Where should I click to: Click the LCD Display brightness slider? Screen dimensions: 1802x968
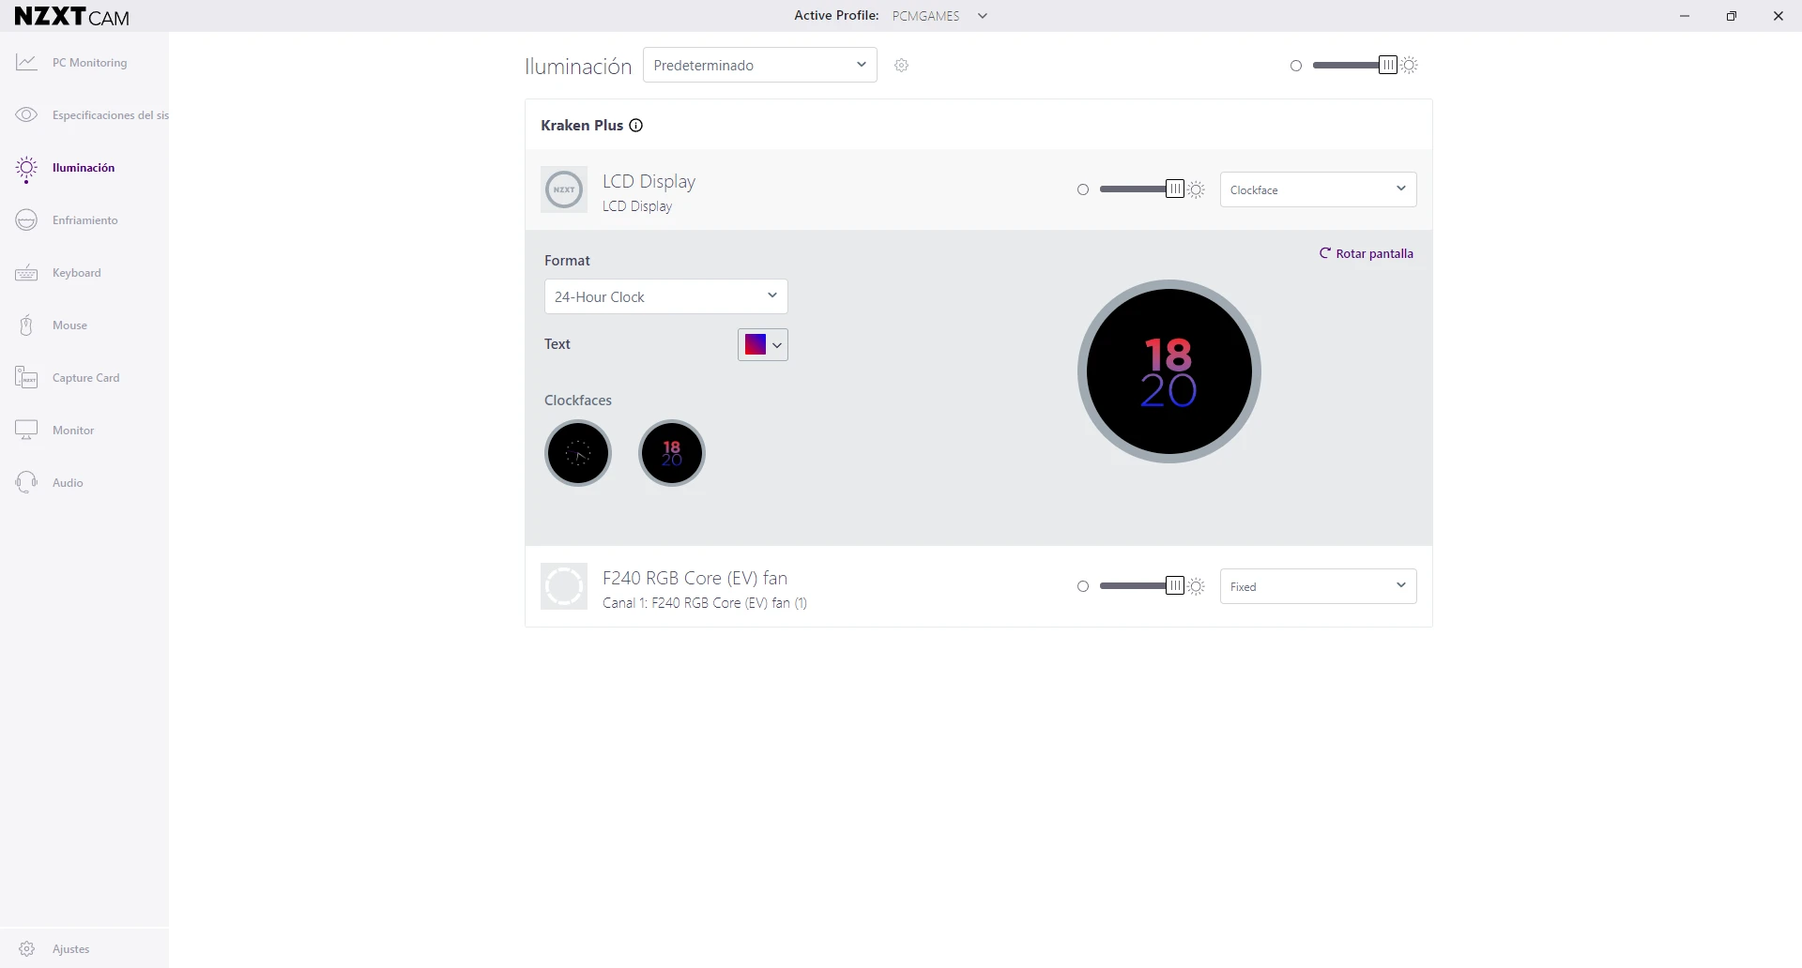pos(1141,189)
